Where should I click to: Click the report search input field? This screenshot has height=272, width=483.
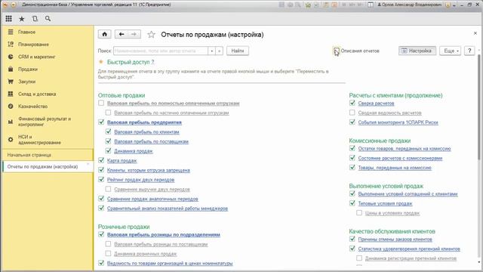click(161, 51)
